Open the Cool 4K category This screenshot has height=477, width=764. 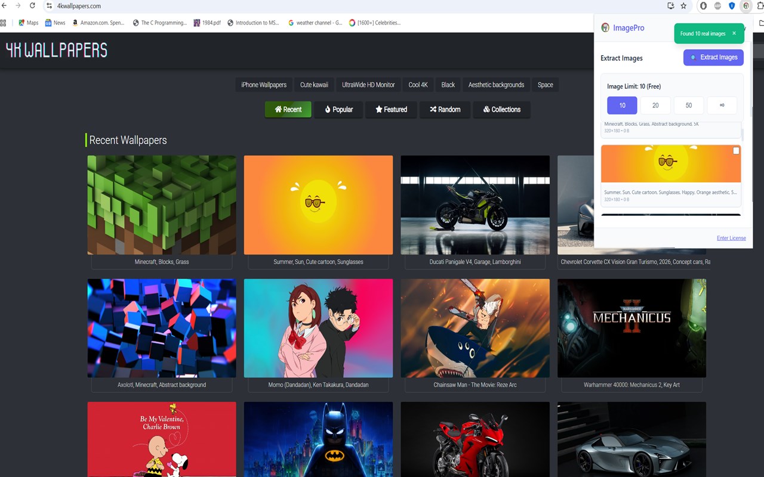[x=418, y=85]
